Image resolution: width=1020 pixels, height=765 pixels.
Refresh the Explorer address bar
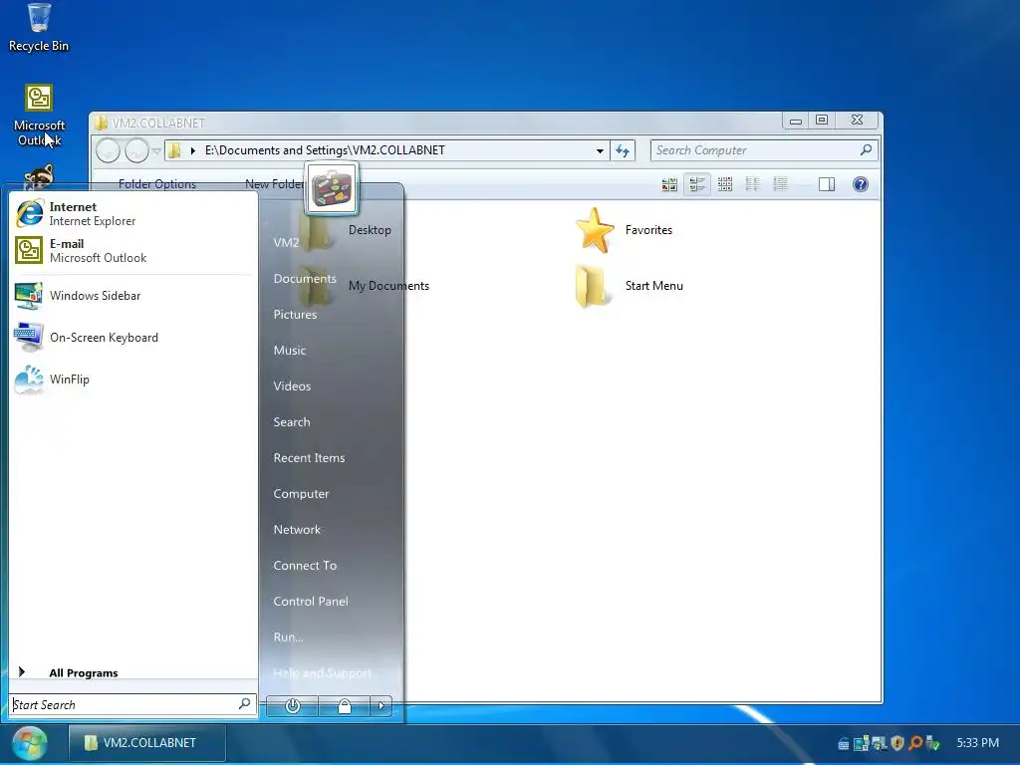click(623, 151)
